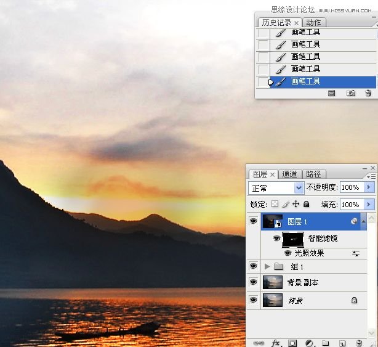Add a layer mask
This screenshot has height=347, width=378.
[x=292, y=343]
